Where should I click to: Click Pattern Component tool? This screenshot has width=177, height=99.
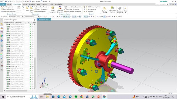(x=41, y=9)
